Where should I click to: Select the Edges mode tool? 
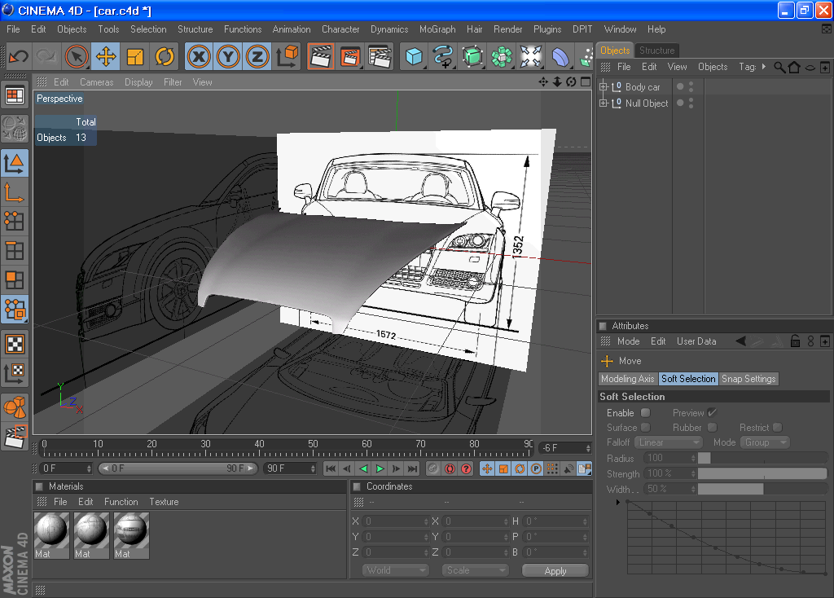tap(15, 251)
